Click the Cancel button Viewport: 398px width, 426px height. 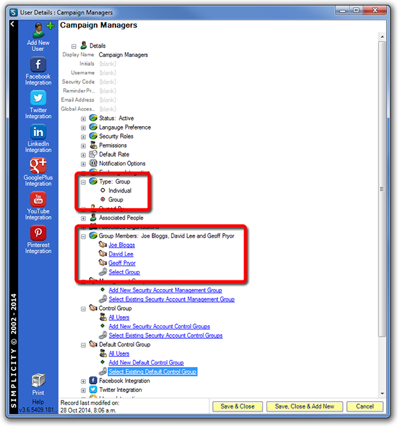365,406
